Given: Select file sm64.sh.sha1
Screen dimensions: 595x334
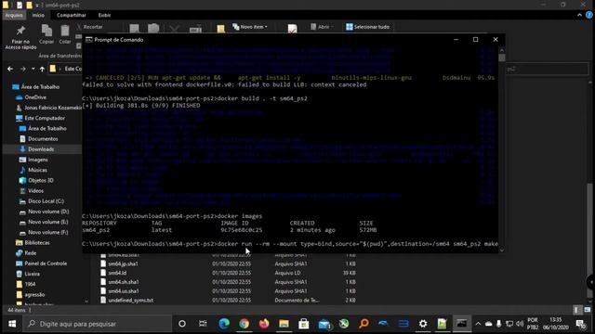Looking at the screenshot, I should coord(124,282).
